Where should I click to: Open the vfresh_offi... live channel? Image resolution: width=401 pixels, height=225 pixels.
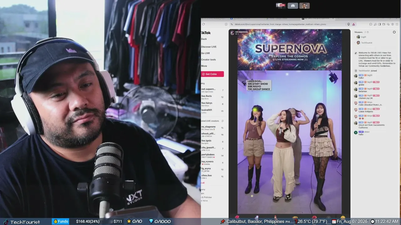[x=212, y=135]
